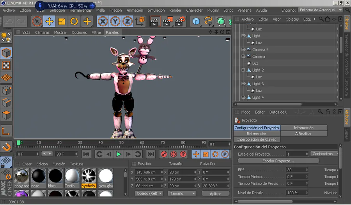Switch to the Información tab
Viewport: 351px width, 205px height.
click(304, 128)
